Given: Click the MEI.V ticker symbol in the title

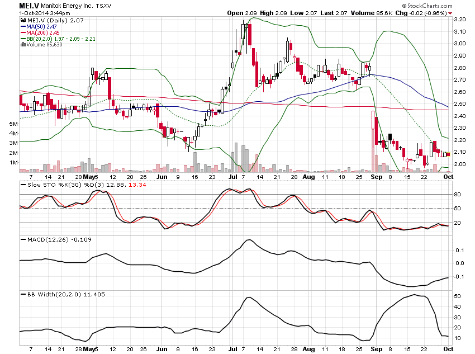Looking at the screenshot, I should tap(29, 6).
